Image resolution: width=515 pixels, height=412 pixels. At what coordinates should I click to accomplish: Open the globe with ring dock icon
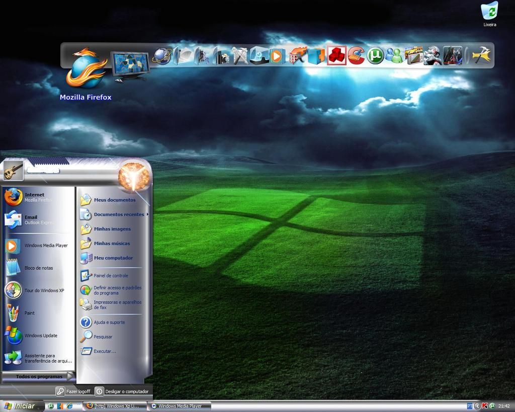pos(161,56)
